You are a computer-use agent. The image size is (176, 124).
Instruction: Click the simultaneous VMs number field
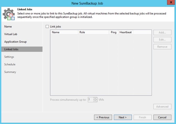point(91,100)
